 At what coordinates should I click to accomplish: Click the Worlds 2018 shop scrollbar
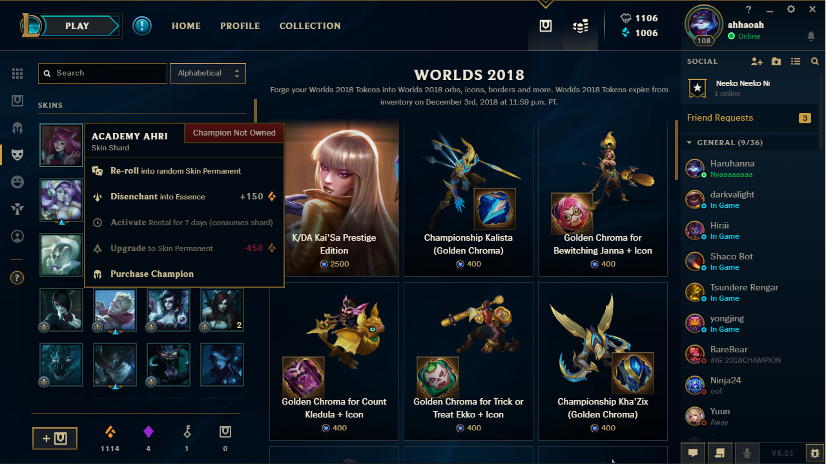coord(676,150)
